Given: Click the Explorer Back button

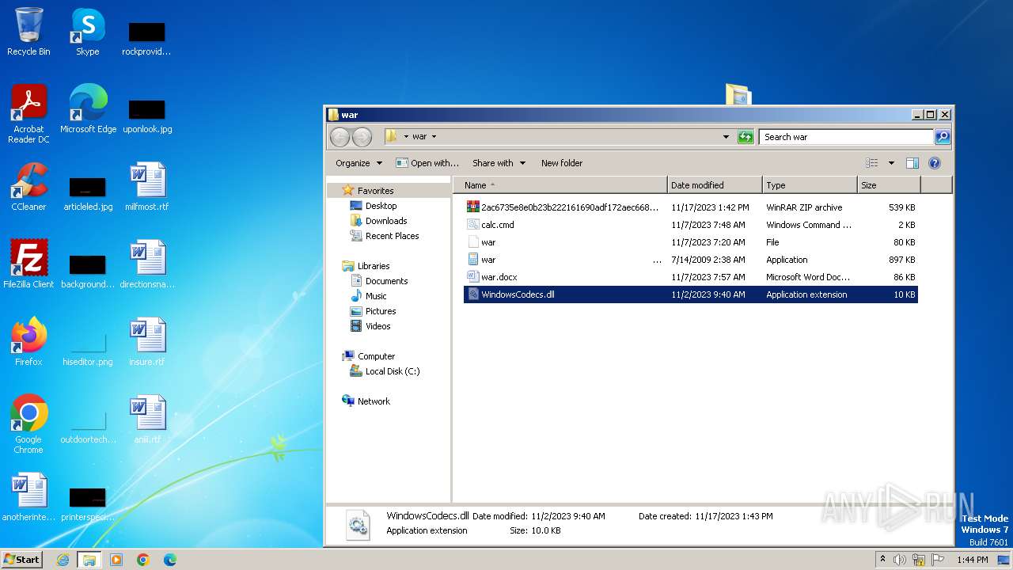Looking at the screenshot, I should click(340, 137).
